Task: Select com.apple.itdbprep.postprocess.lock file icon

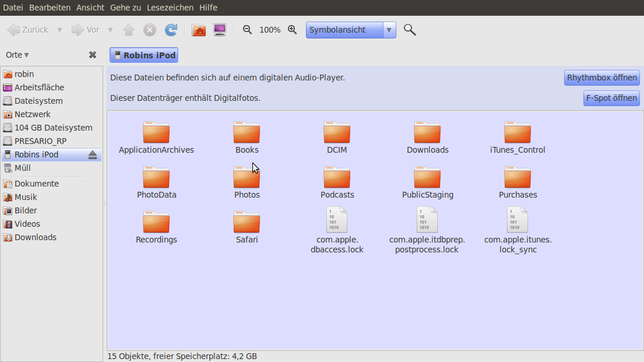Action: pos(427,220)
